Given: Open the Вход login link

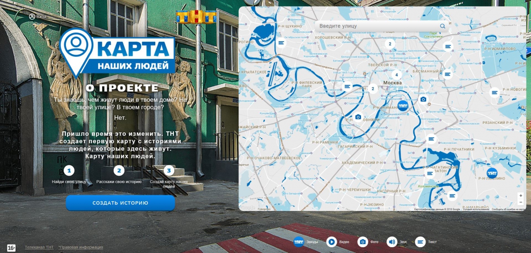Looking at the screenshot, I should 41,16.
